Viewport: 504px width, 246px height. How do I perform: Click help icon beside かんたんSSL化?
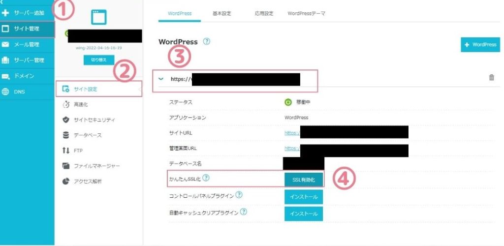206,178
